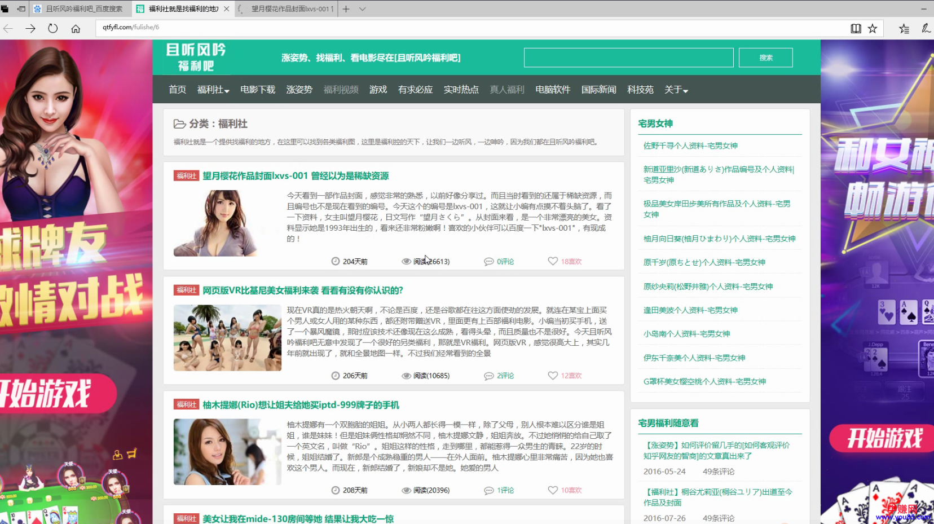Toggle the like heart showing 12喜欢
The height and width of the screenshot is (524, 934).
pyautogui.click(x=552, y=375)
